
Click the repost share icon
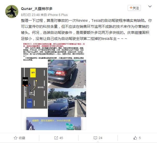pyautogui.click(x=56, y=138)
